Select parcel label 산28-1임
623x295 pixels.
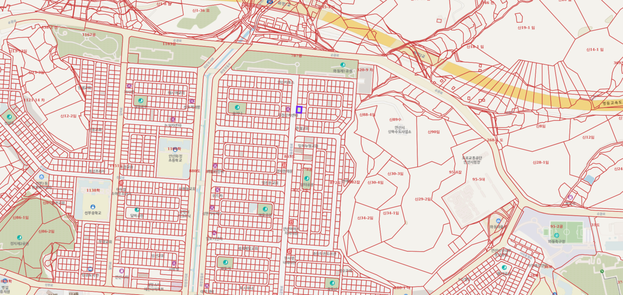[x=541, y=163]
